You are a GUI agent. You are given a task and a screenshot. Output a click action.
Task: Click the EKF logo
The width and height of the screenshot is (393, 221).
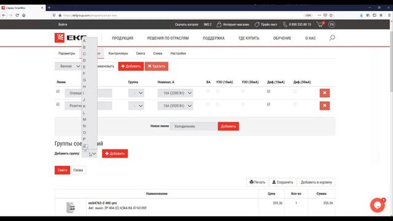pos(71,38)
